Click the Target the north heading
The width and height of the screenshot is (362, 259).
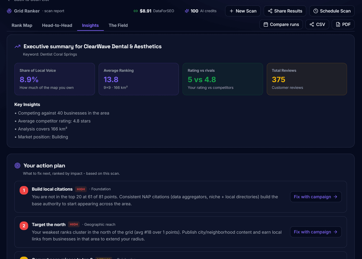coord(49,224)
